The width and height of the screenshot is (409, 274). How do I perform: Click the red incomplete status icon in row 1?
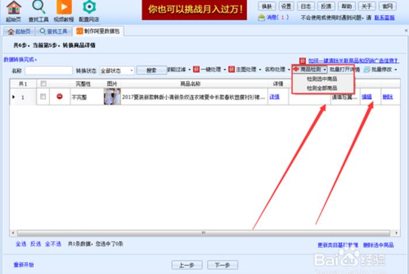(60, 97)
